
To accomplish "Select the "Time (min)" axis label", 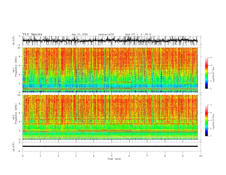I will tap(114, 159).
